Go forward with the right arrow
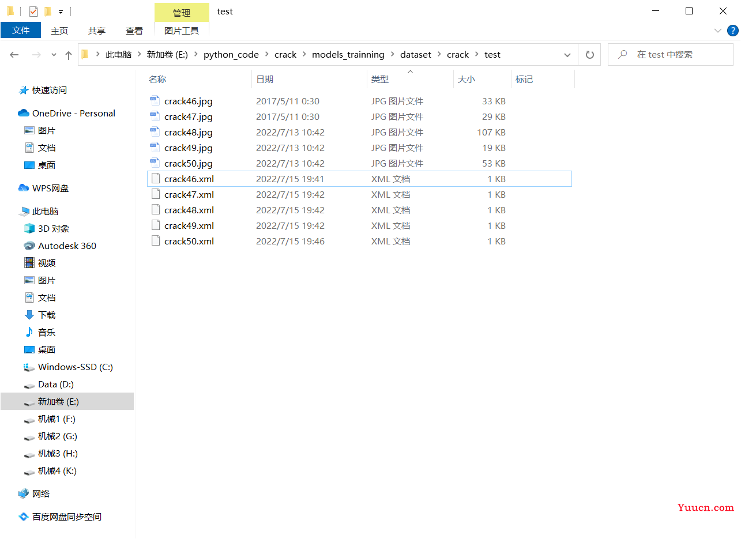 pos(36,55)
